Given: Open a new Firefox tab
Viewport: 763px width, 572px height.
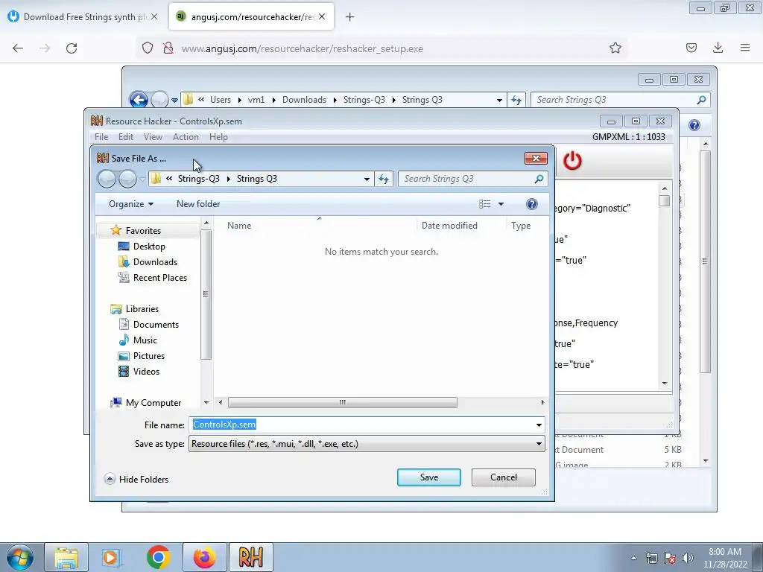Looking at the screenshot, I should [349, 17].
